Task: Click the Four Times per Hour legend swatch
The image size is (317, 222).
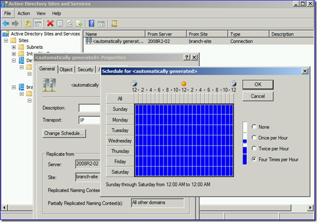Action: tap(245, 159)
